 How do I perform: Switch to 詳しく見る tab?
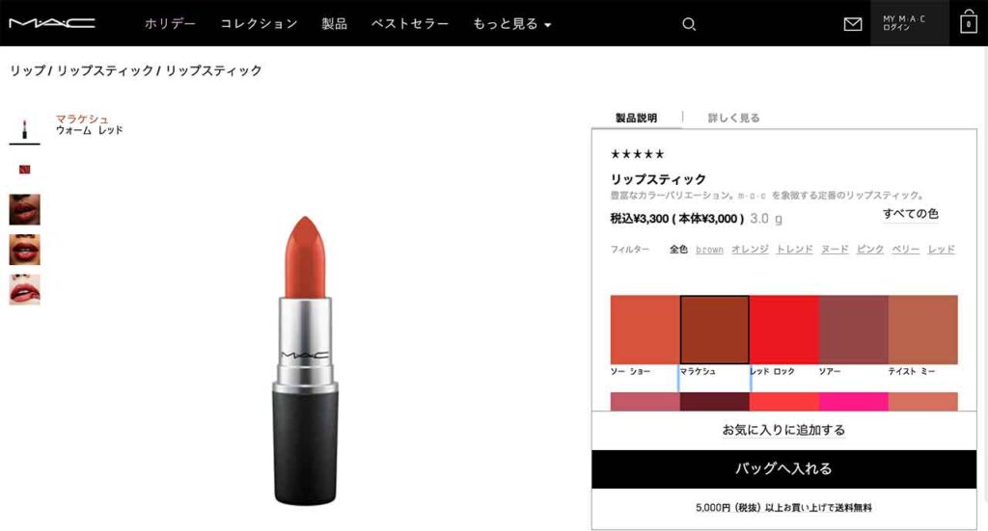pyautogui.click(x=733, y=118)
